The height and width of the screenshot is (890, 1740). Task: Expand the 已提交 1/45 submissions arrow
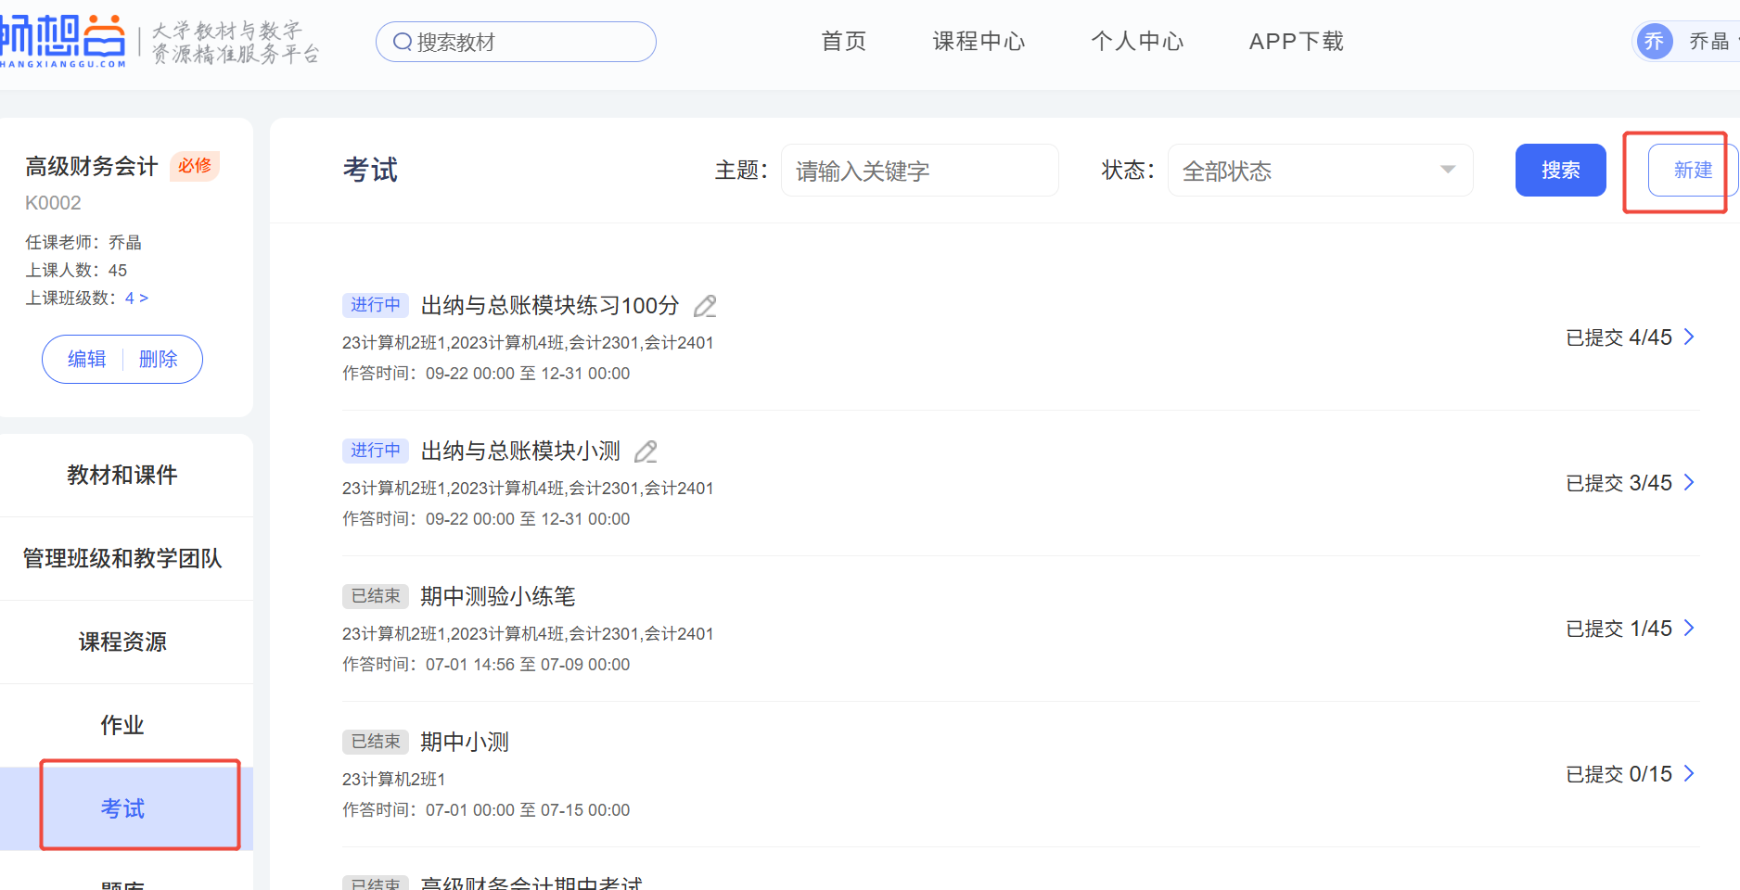click(1689, 628)
